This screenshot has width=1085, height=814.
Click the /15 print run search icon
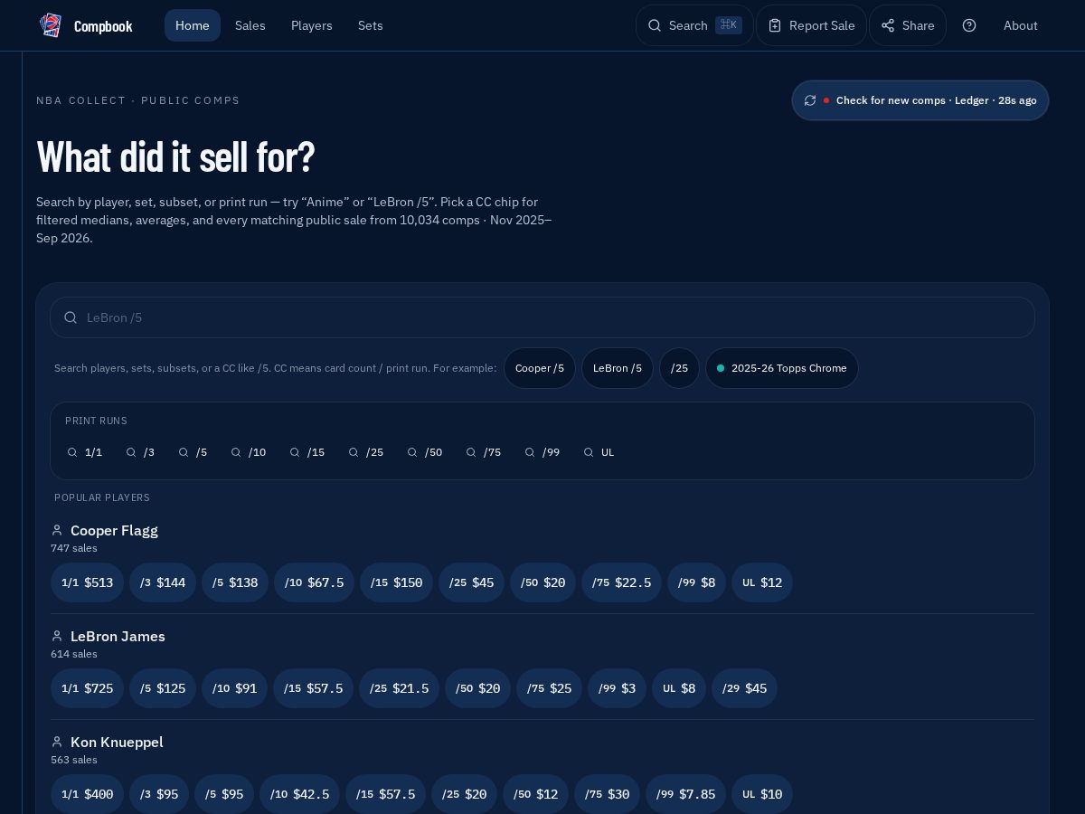click(x=295, y=452)
